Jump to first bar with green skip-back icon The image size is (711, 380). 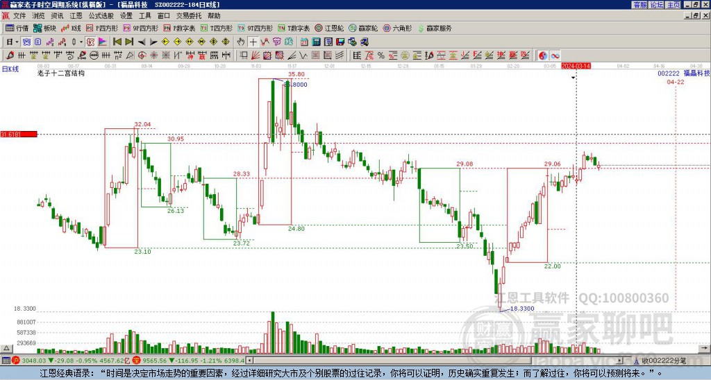117,42
